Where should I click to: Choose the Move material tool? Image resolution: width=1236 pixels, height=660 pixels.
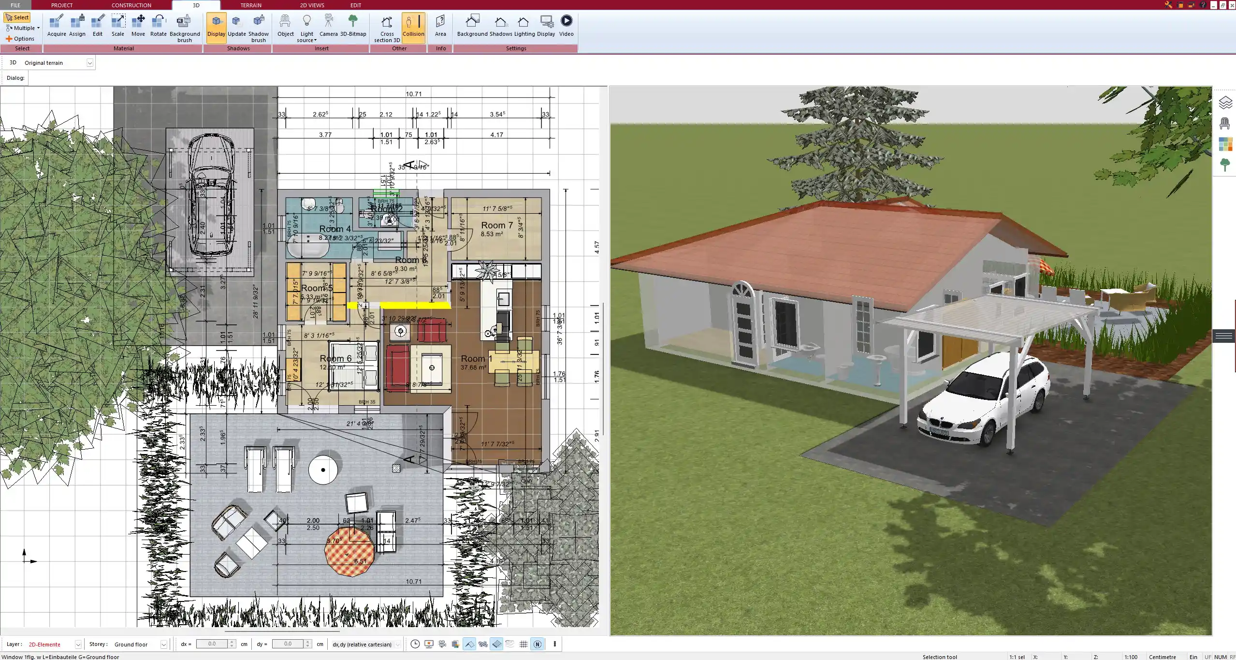(138, 26)
